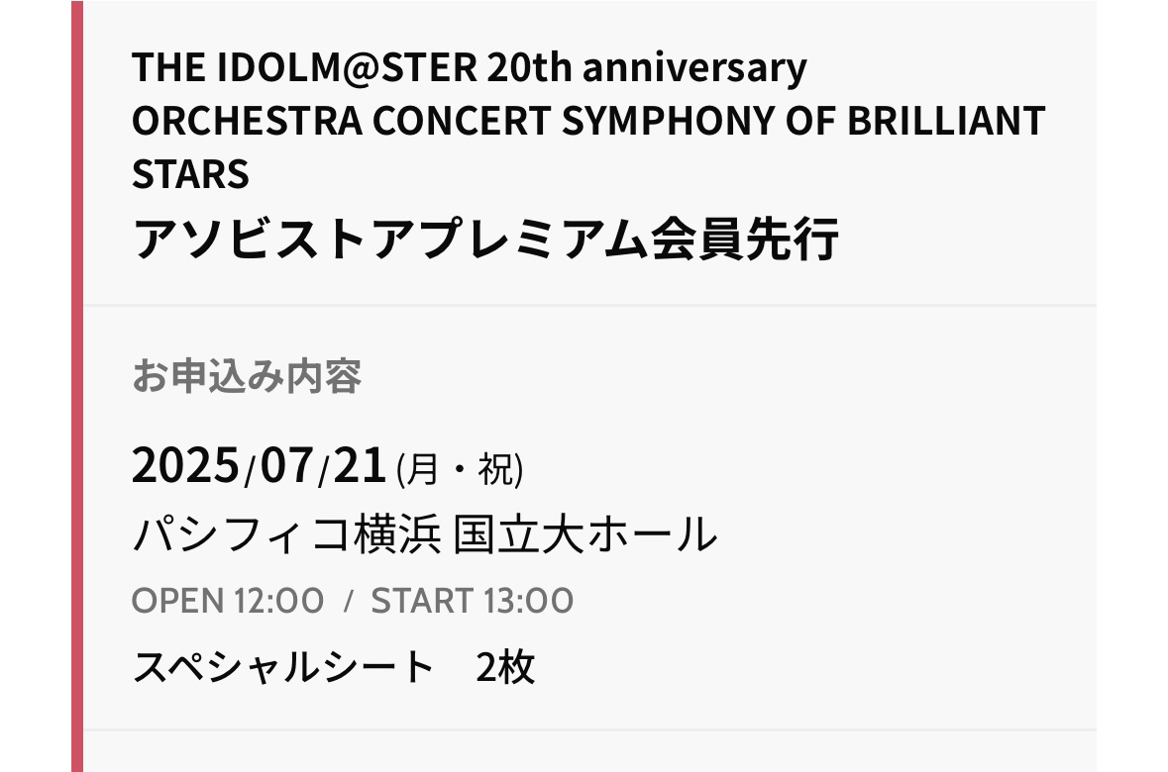Viewport: 1168px width, 772px height.
Task: Click the ORCHESTRA CONCERT title line
Action: [341, 122]
